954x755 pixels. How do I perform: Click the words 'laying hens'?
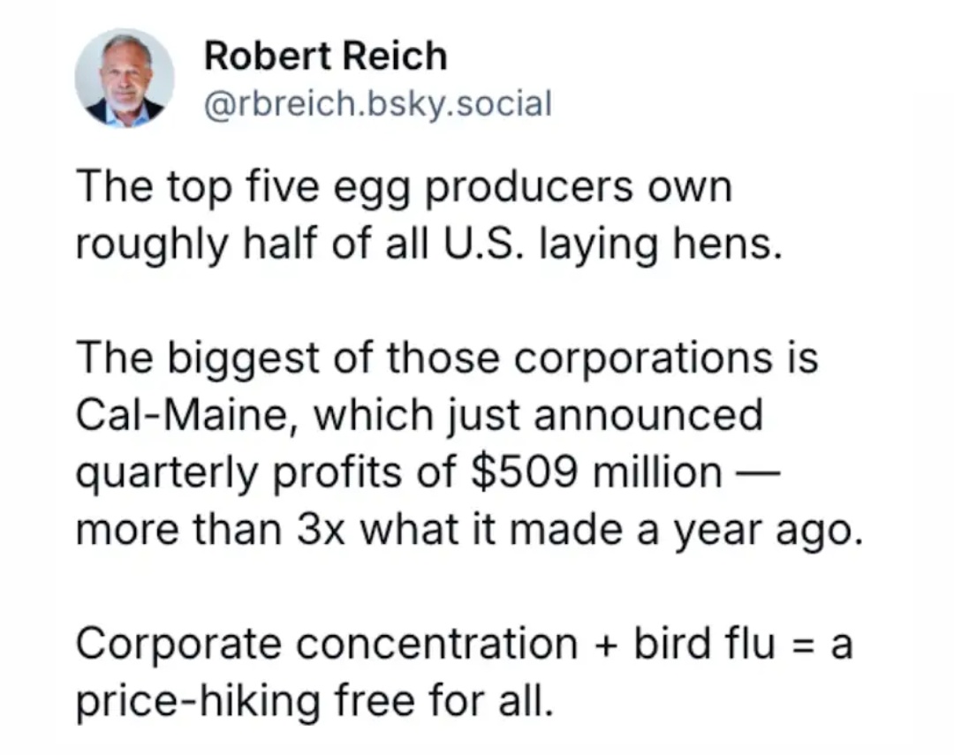coord(660,245)
